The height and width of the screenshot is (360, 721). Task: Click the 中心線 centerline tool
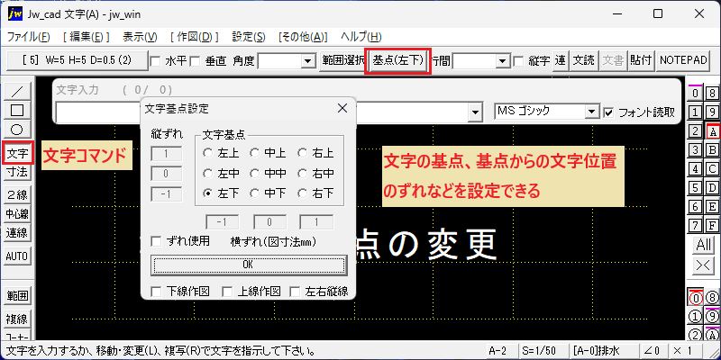tap(17, 214)
